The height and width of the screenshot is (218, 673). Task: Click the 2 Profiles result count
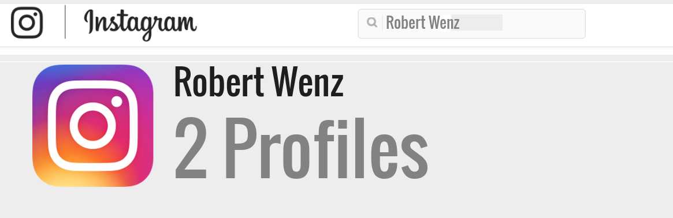[301, 149]
